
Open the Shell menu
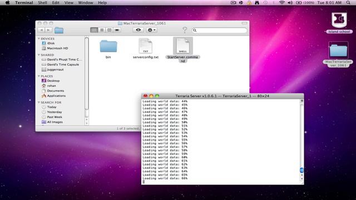42,3
